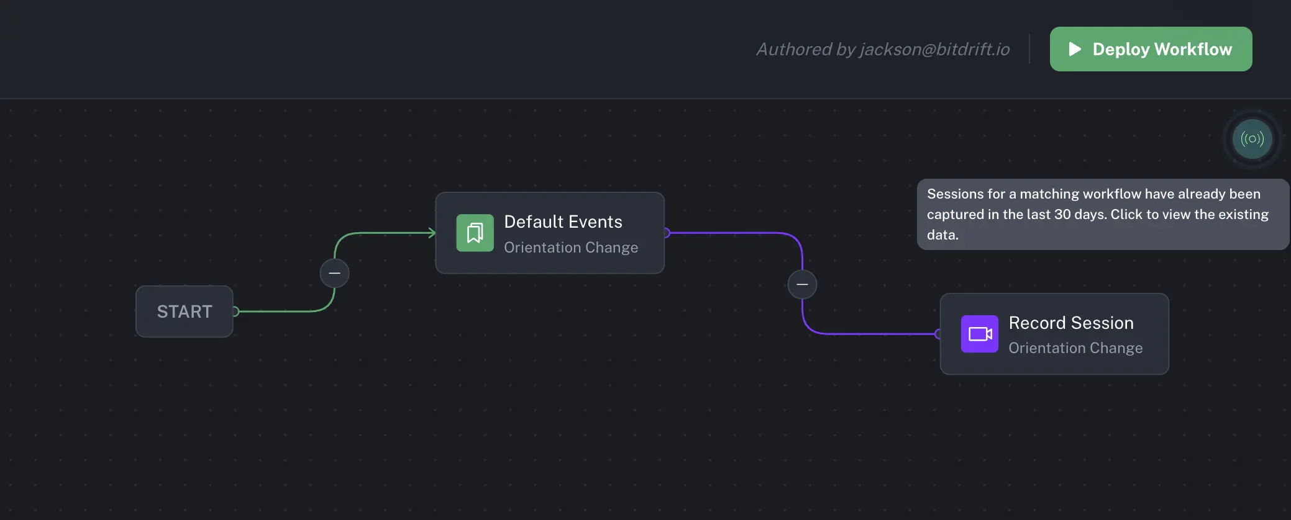Open the live sessions broadcast icon

(1252, 139)
